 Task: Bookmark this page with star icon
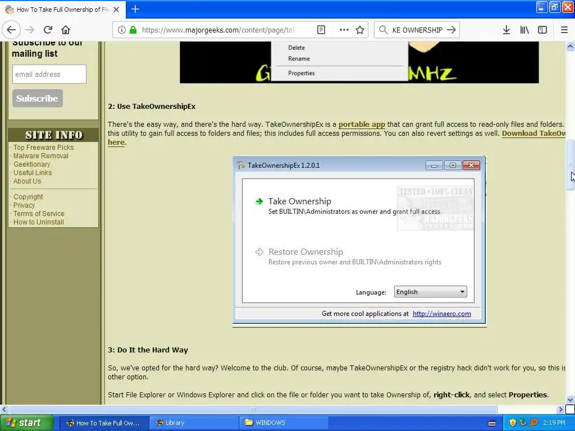(360, 30)
